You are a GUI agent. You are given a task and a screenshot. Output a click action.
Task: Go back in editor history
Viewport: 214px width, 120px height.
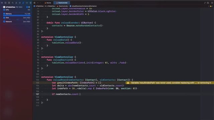pyautogui.click(x=38, y=3)
